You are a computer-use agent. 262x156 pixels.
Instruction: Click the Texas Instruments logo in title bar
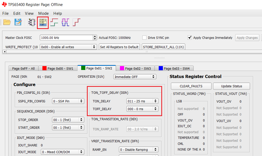pos(4,4)
